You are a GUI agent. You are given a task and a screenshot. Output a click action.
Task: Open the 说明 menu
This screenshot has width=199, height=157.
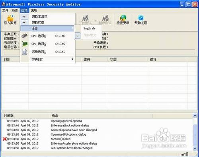[x=34, y=10]
